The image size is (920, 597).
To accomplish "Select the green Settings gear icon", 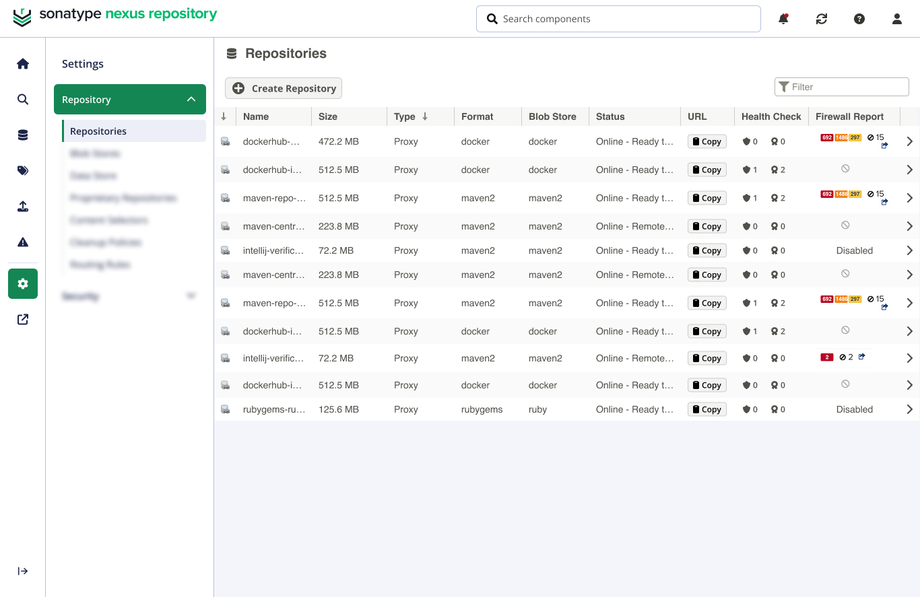I will tap(22, 283).
